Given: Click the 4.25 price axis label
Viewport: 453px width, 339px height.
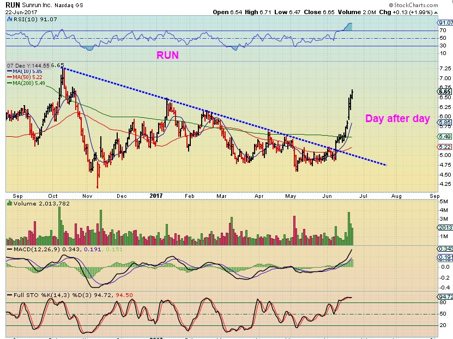Looking at the screenshot, I should coord(445,184).
